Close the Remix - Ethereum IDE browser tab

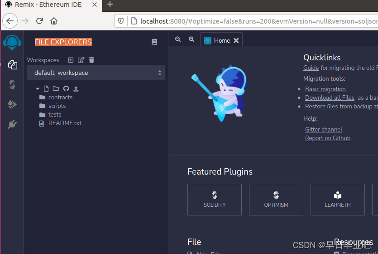95,5
